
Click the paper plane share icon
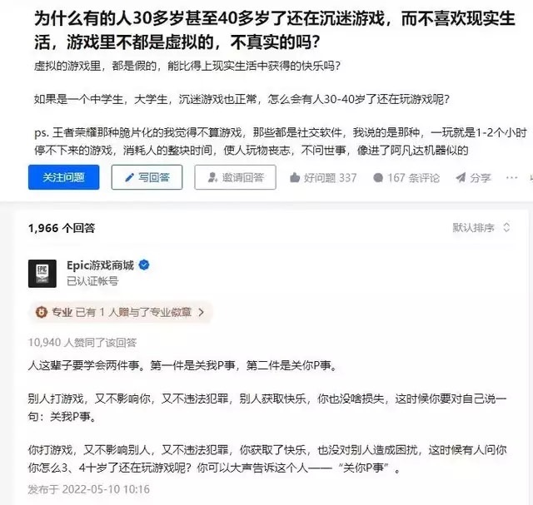[461, 177]
